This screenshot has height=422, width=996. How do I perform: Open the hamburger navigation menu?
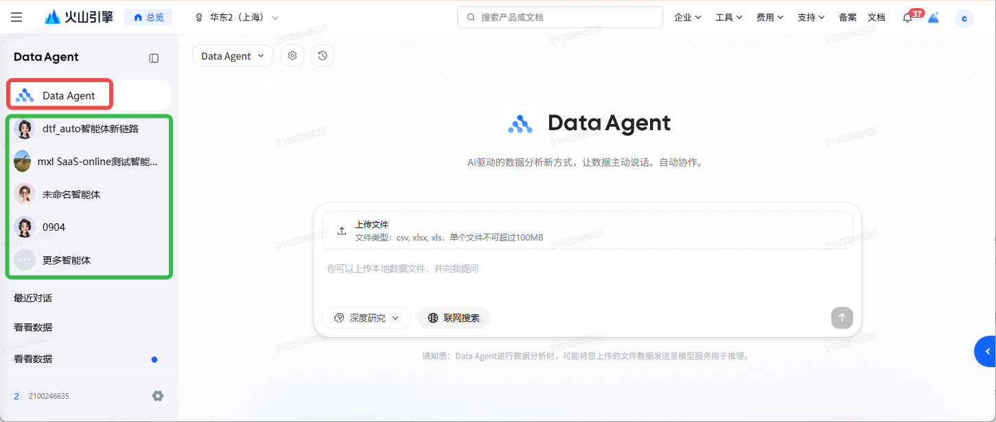(16, 17)
